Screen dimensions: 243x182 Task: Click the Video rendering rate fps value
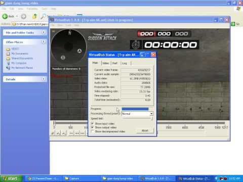136,92
